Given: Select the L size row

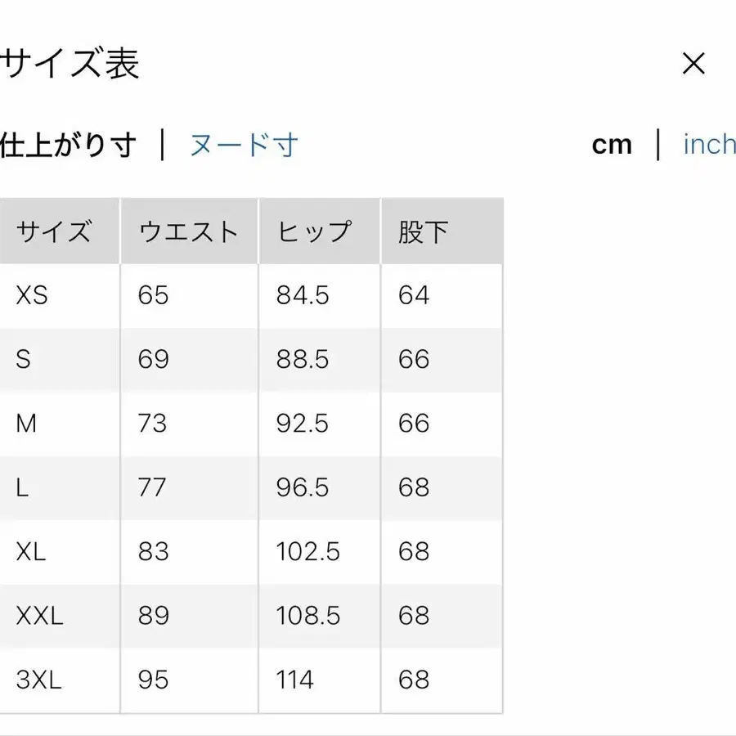Looking at the screenshot, I should tap(20, 487).
